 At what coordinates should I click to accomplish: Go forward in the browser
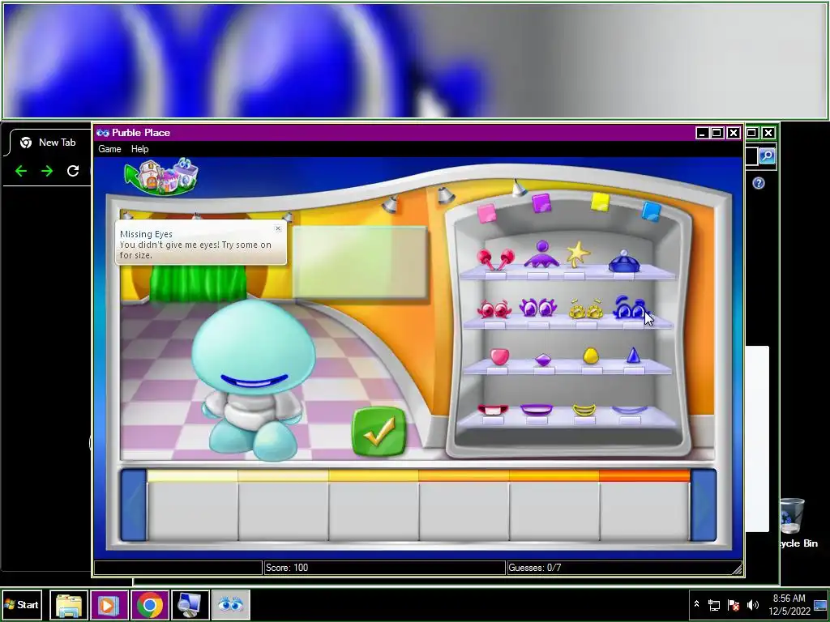tap(47, 171)
